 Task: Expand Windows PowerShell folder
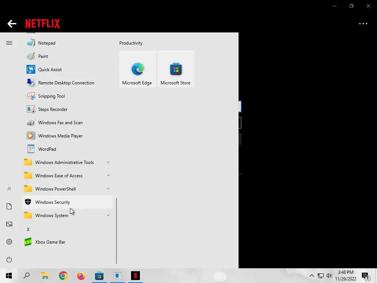tap(67, 189)
